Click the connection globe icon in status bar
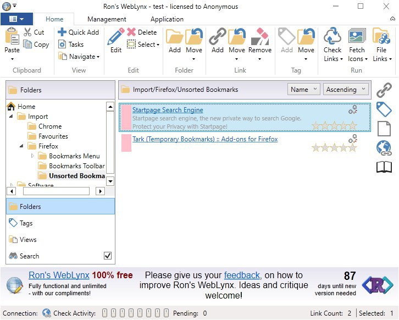The image size is (399, 320). point(47,313)
